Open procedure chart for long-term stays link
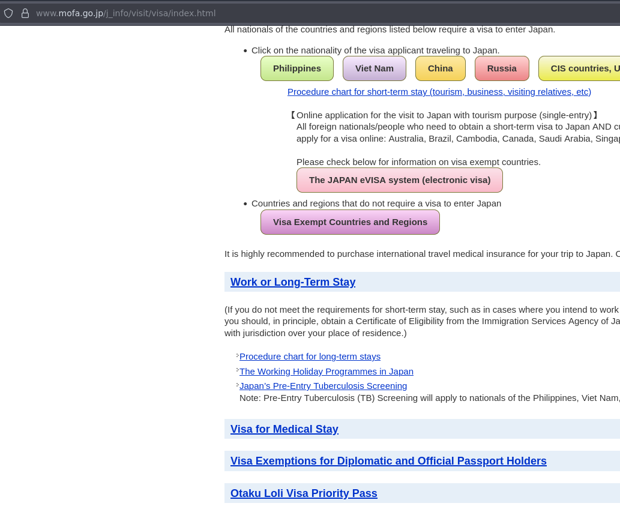This screenshot has width=620, height=515. (x=310, y=357)
